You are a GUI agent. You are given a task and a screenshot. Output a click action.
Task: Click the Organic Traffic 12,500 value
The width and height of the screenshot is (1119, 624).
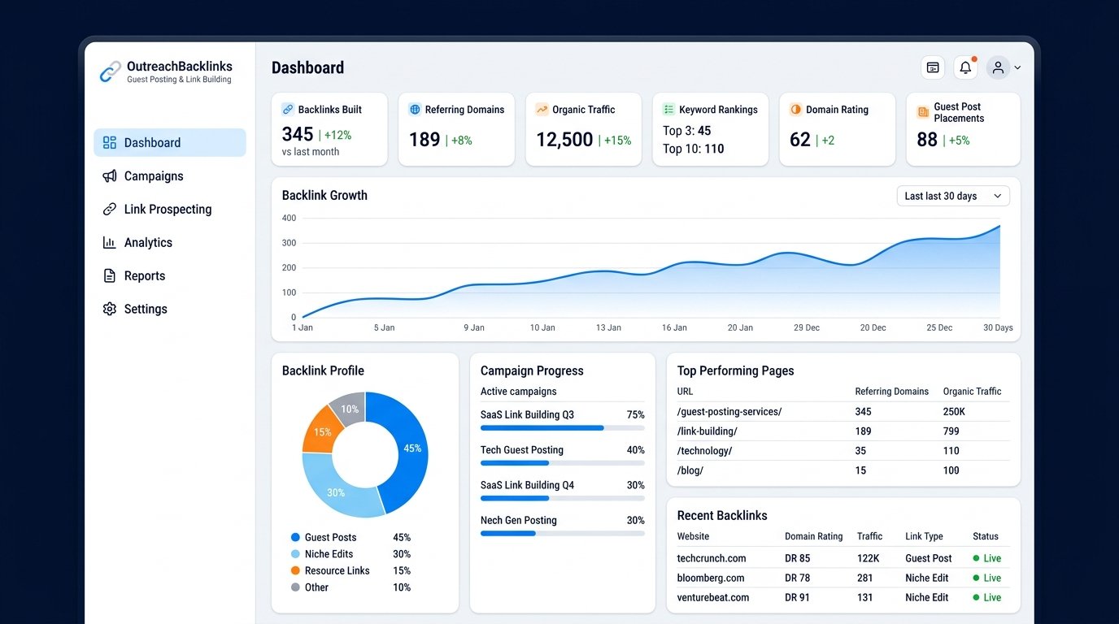click(x=564, y=140)
